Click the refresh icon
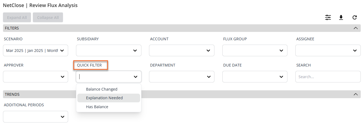Image resolution: width=364 pixels, height=126 pixels. click(354, 18)
